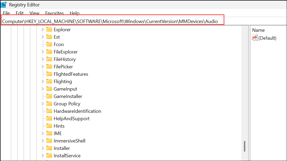
Task: Click the Flighting folder icon
Action: point(49,81)
